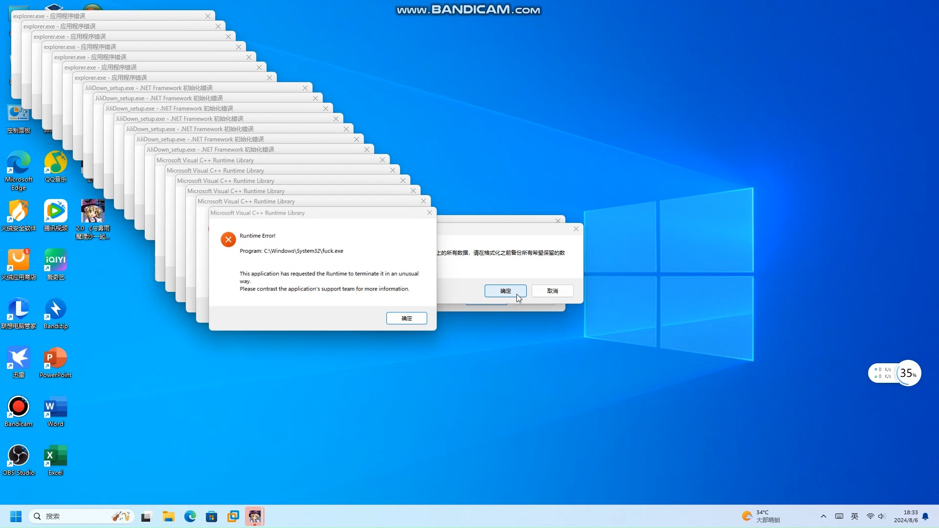Open the touch keyboard tray icon
Screen dimensions: 939x528
839,516
